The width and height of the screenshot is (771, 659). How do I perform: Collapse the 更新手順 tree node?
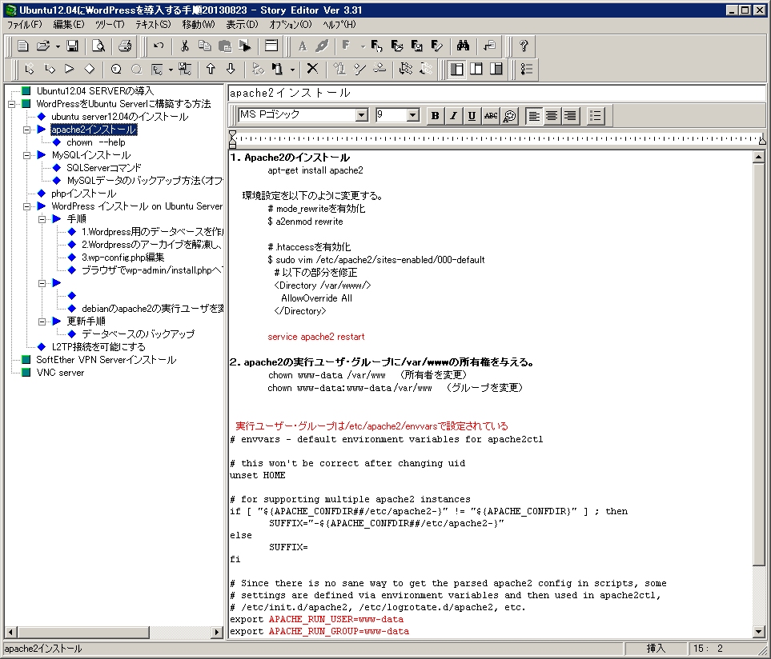click(x=42, y=322)
